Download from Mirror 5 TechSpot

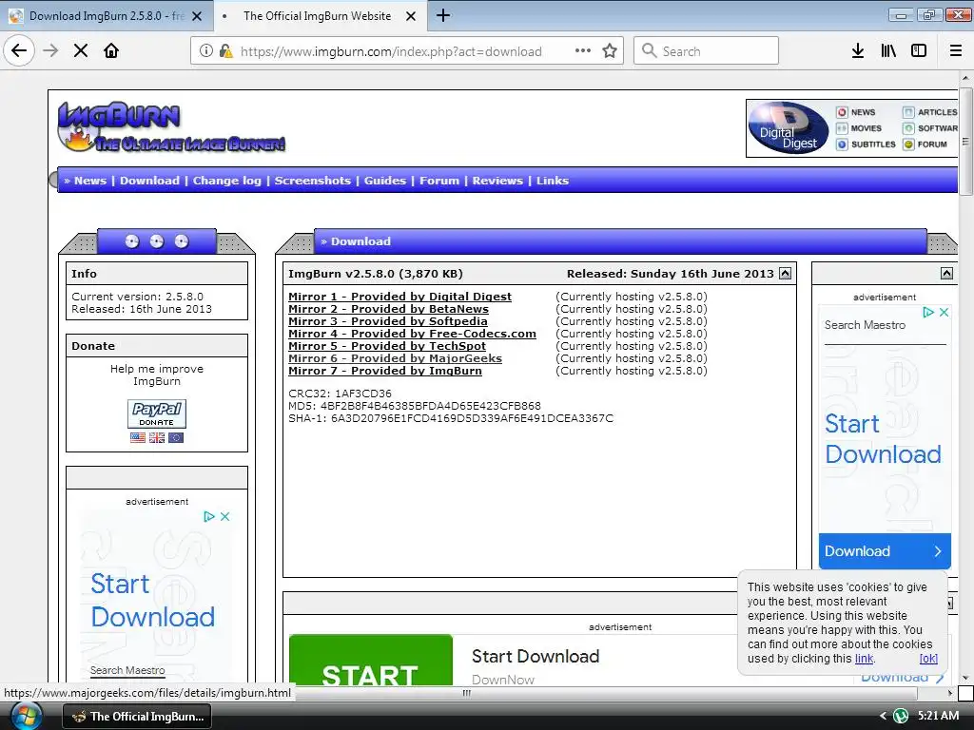point(387,346)
